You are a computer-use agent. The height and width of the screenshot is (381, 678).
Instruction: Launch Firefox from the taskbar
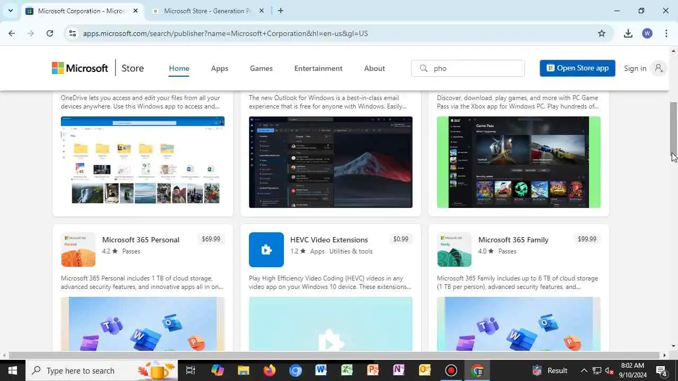270,370
